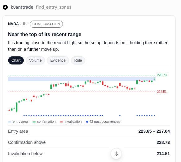The width and height of the screenshot is (181, 162).
Task: Click the entry area legend swatch
Action: pos(10,122)
